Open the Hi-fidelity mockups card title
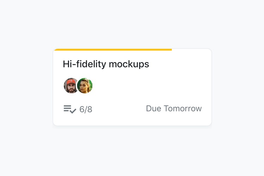This screenshot has width=264, height=176. coord(106,64)
